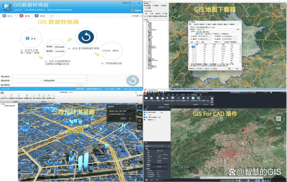Select the first map type radio button
The height and width of the screenshot is (182, 287).
click(145, 5)
